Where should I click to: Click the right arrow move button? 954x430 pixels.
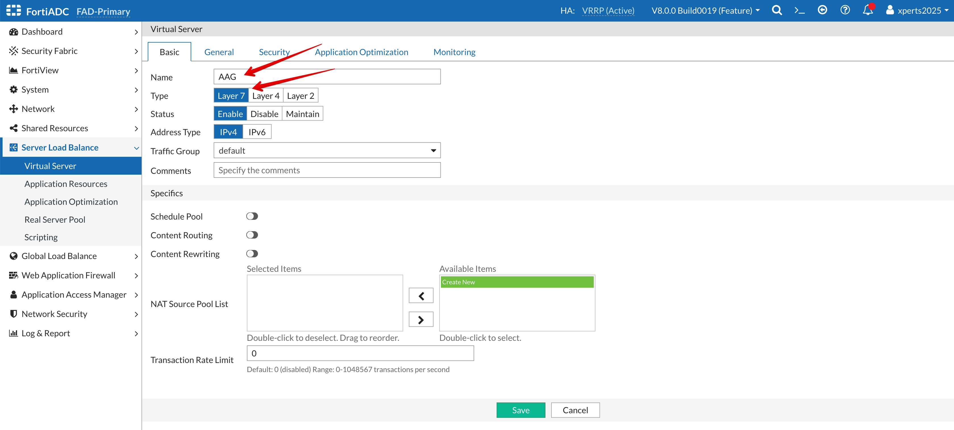[421, 320]
